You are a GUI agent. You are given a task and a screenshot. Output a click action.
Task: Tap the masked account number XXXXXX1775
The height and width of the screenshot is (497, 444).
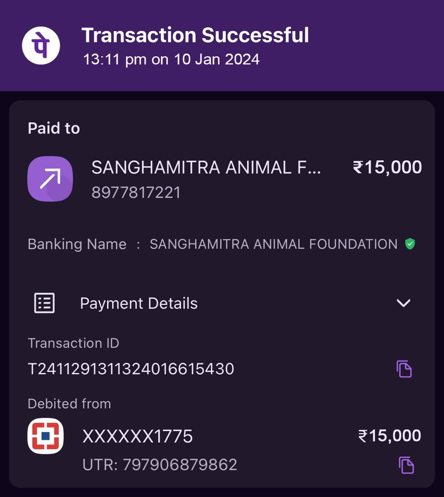click(x=138, y=436)
